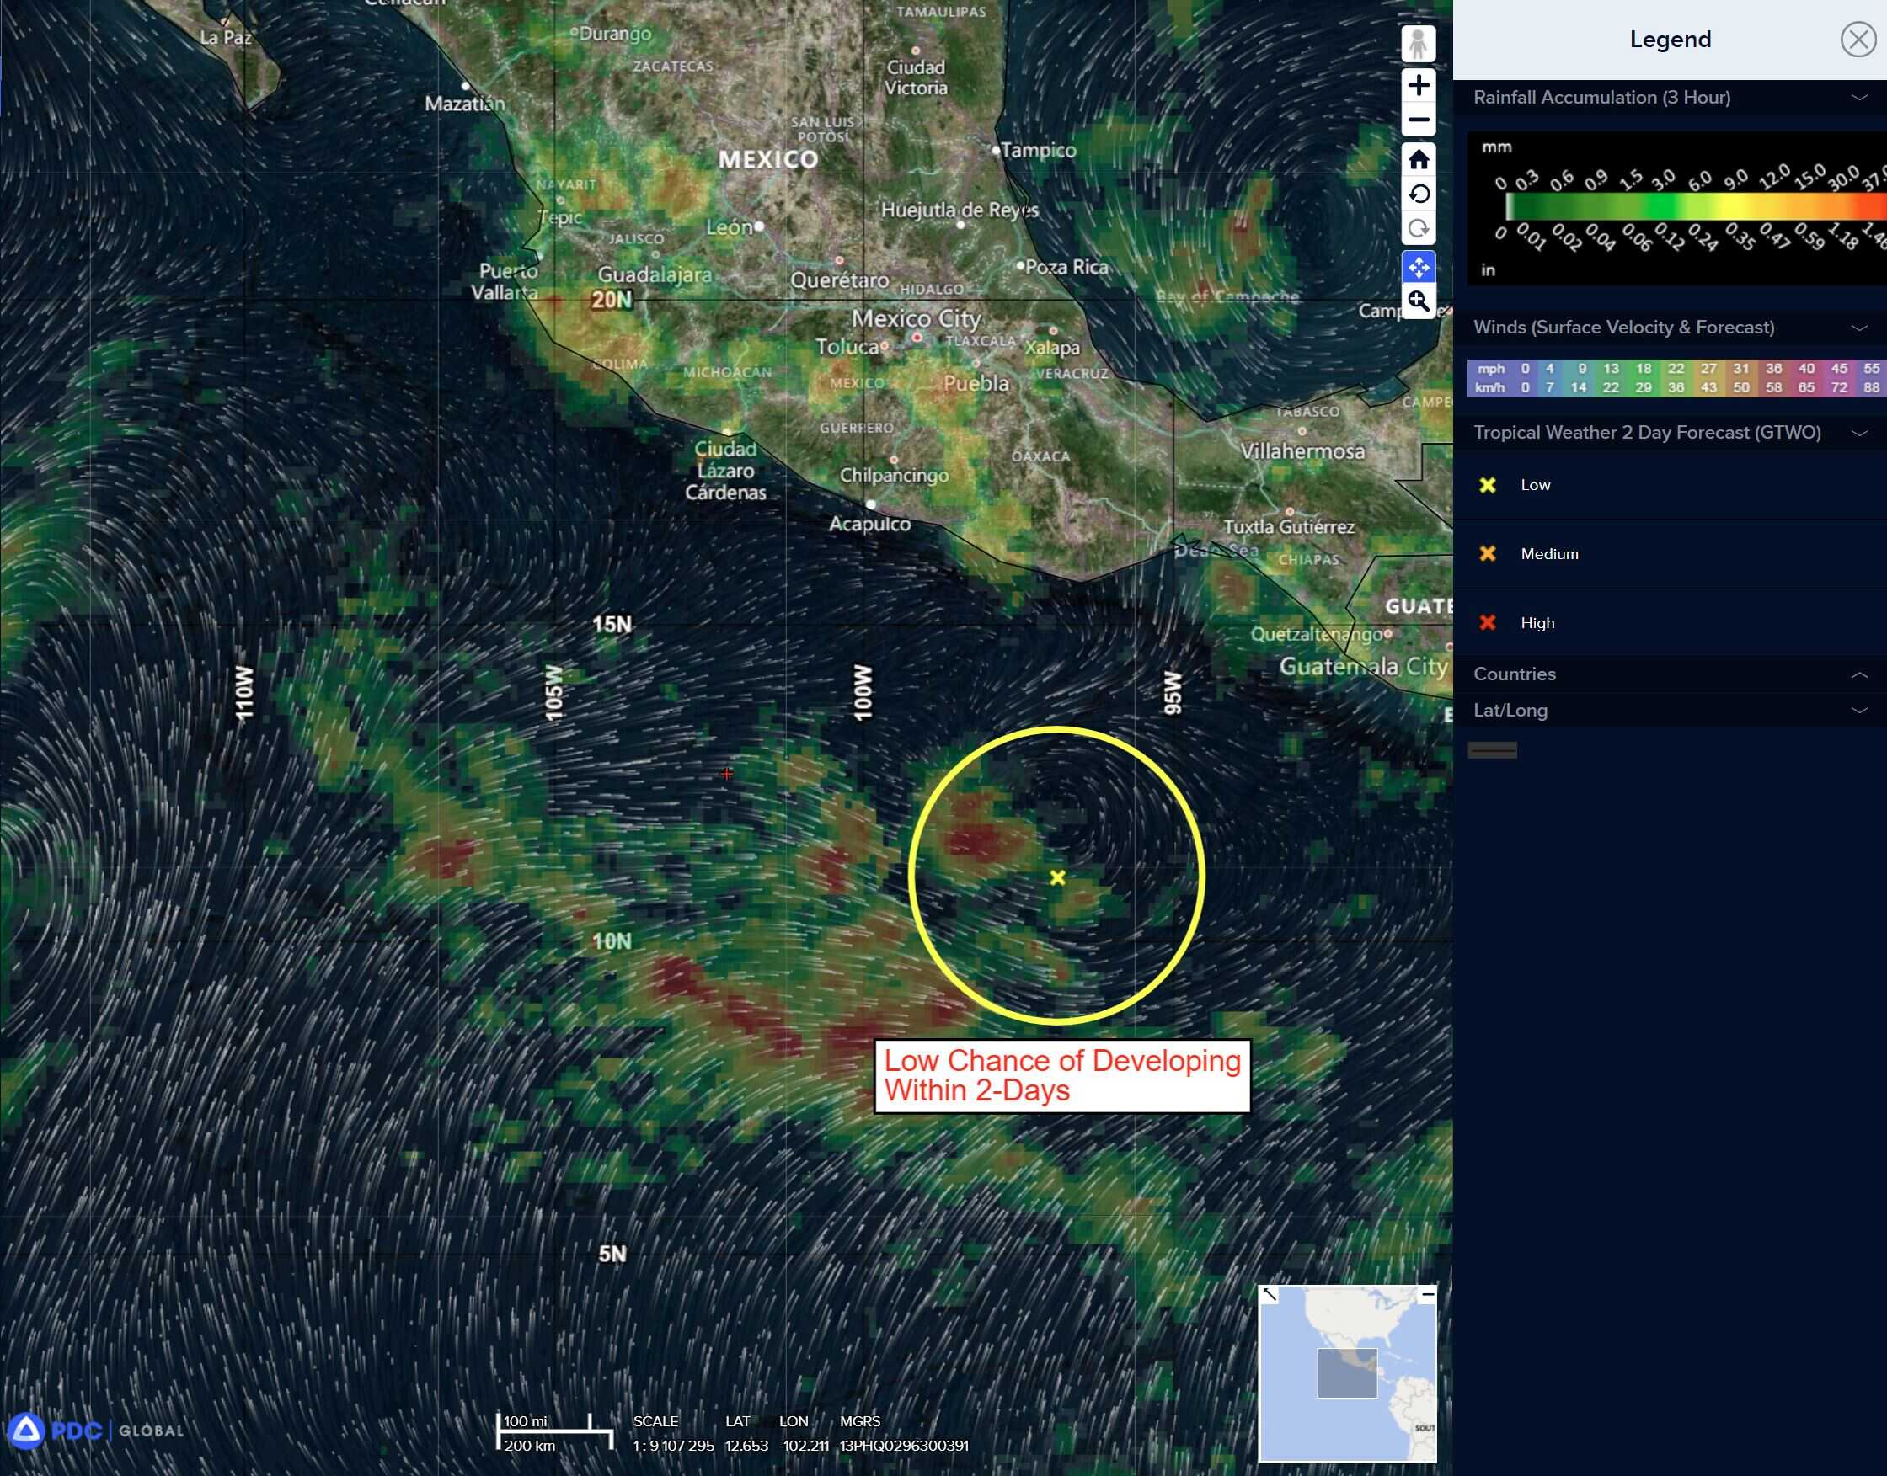
Task: Expand the Countries legend section
Action: tap(1858, 674)
